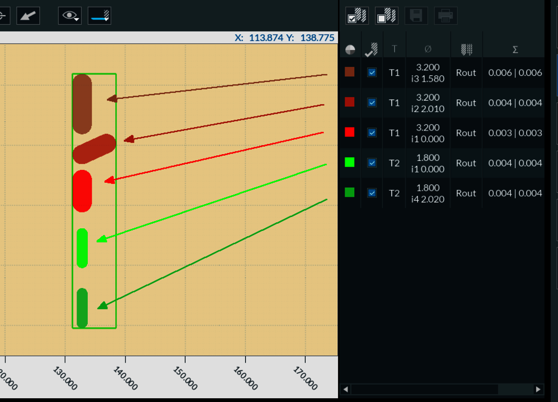Click the hatched type column header

466,49
